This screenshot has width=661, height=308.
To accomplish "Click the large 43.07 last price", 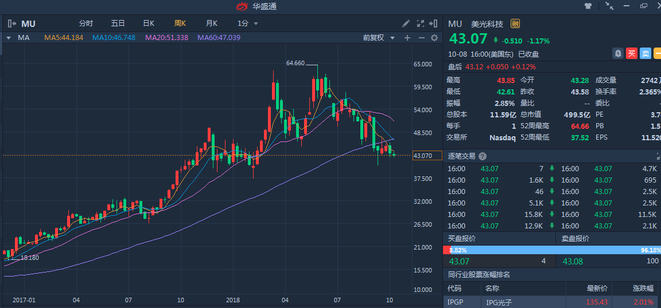I will [x=468, y=39].
